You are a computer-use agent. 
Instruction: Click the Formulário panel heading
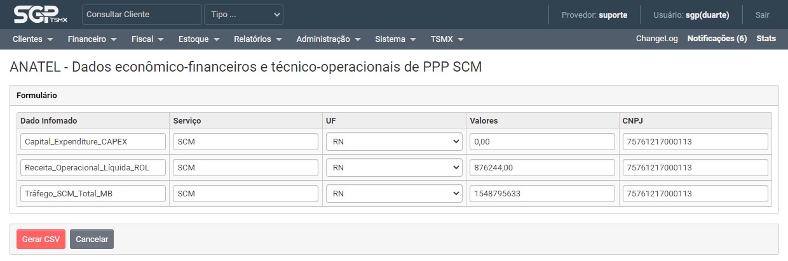tap(37, 96)
